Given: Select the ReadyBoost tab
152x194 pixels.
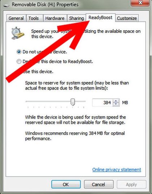Looking at the screenshot, I should [x=100, y=18].
